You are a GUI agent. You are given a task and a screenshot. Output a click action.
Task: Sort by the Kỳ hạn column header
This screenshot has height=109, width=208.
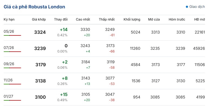pos(9,19)
